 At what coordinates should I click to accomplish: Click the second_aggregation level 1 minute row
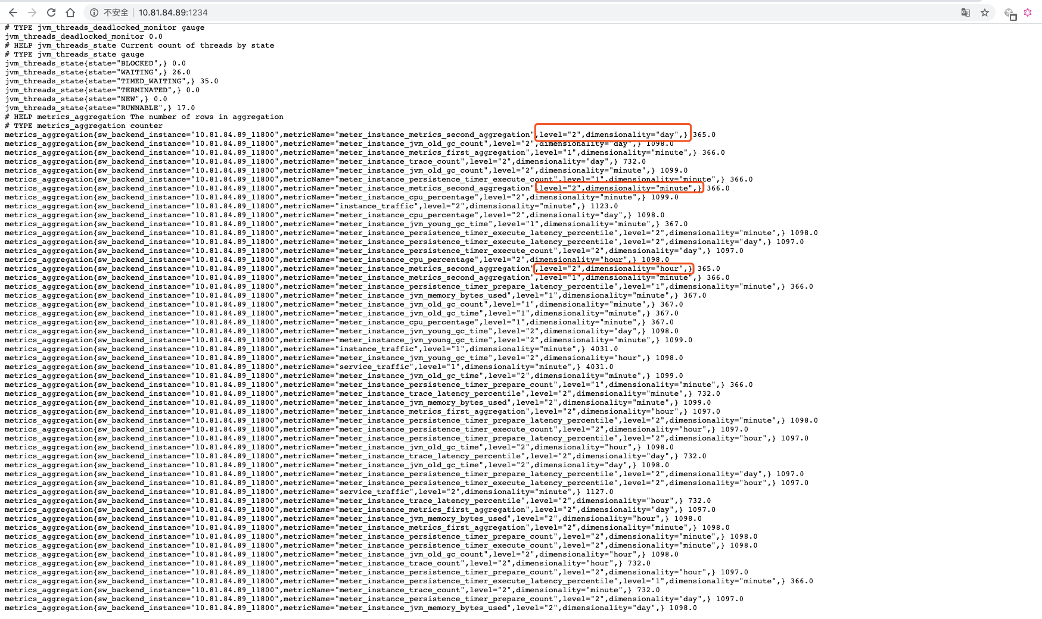[x=367, y=277]
